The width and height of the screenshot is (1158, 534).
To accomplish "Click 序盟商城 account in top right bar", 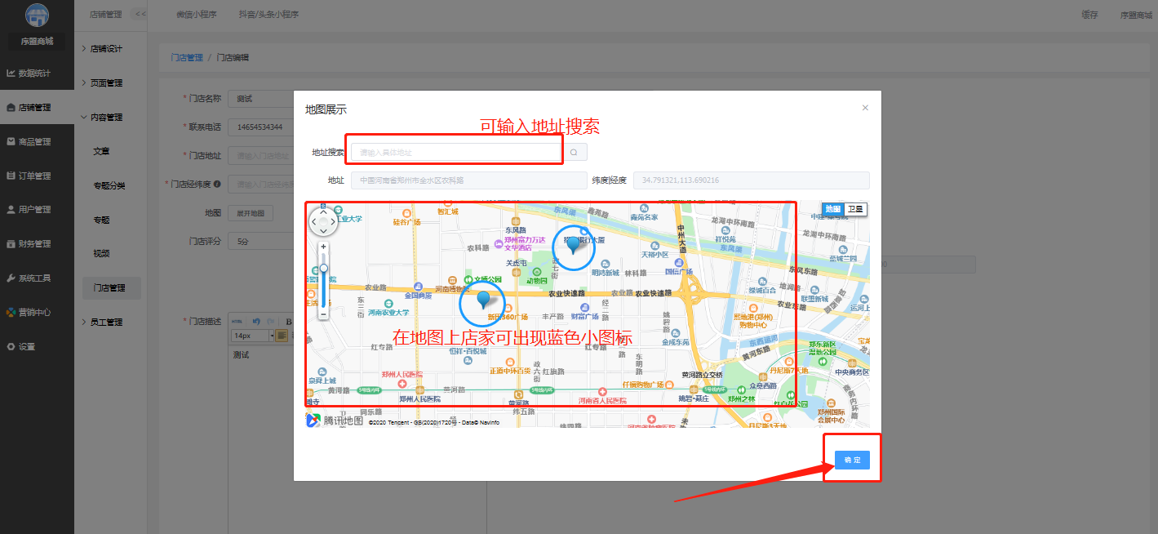I will point(1136,15).
